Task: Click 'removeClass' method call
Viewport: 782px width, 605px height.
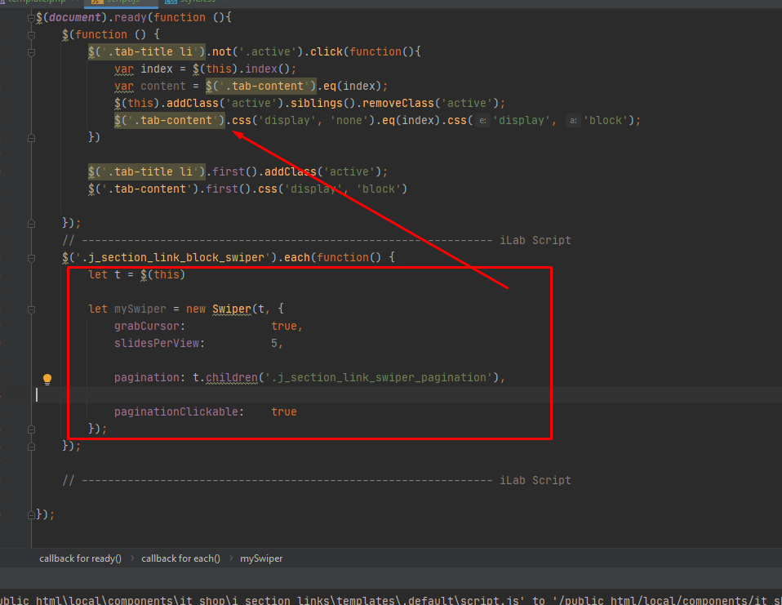Action: pyautogui.click(x=398, y=103)
